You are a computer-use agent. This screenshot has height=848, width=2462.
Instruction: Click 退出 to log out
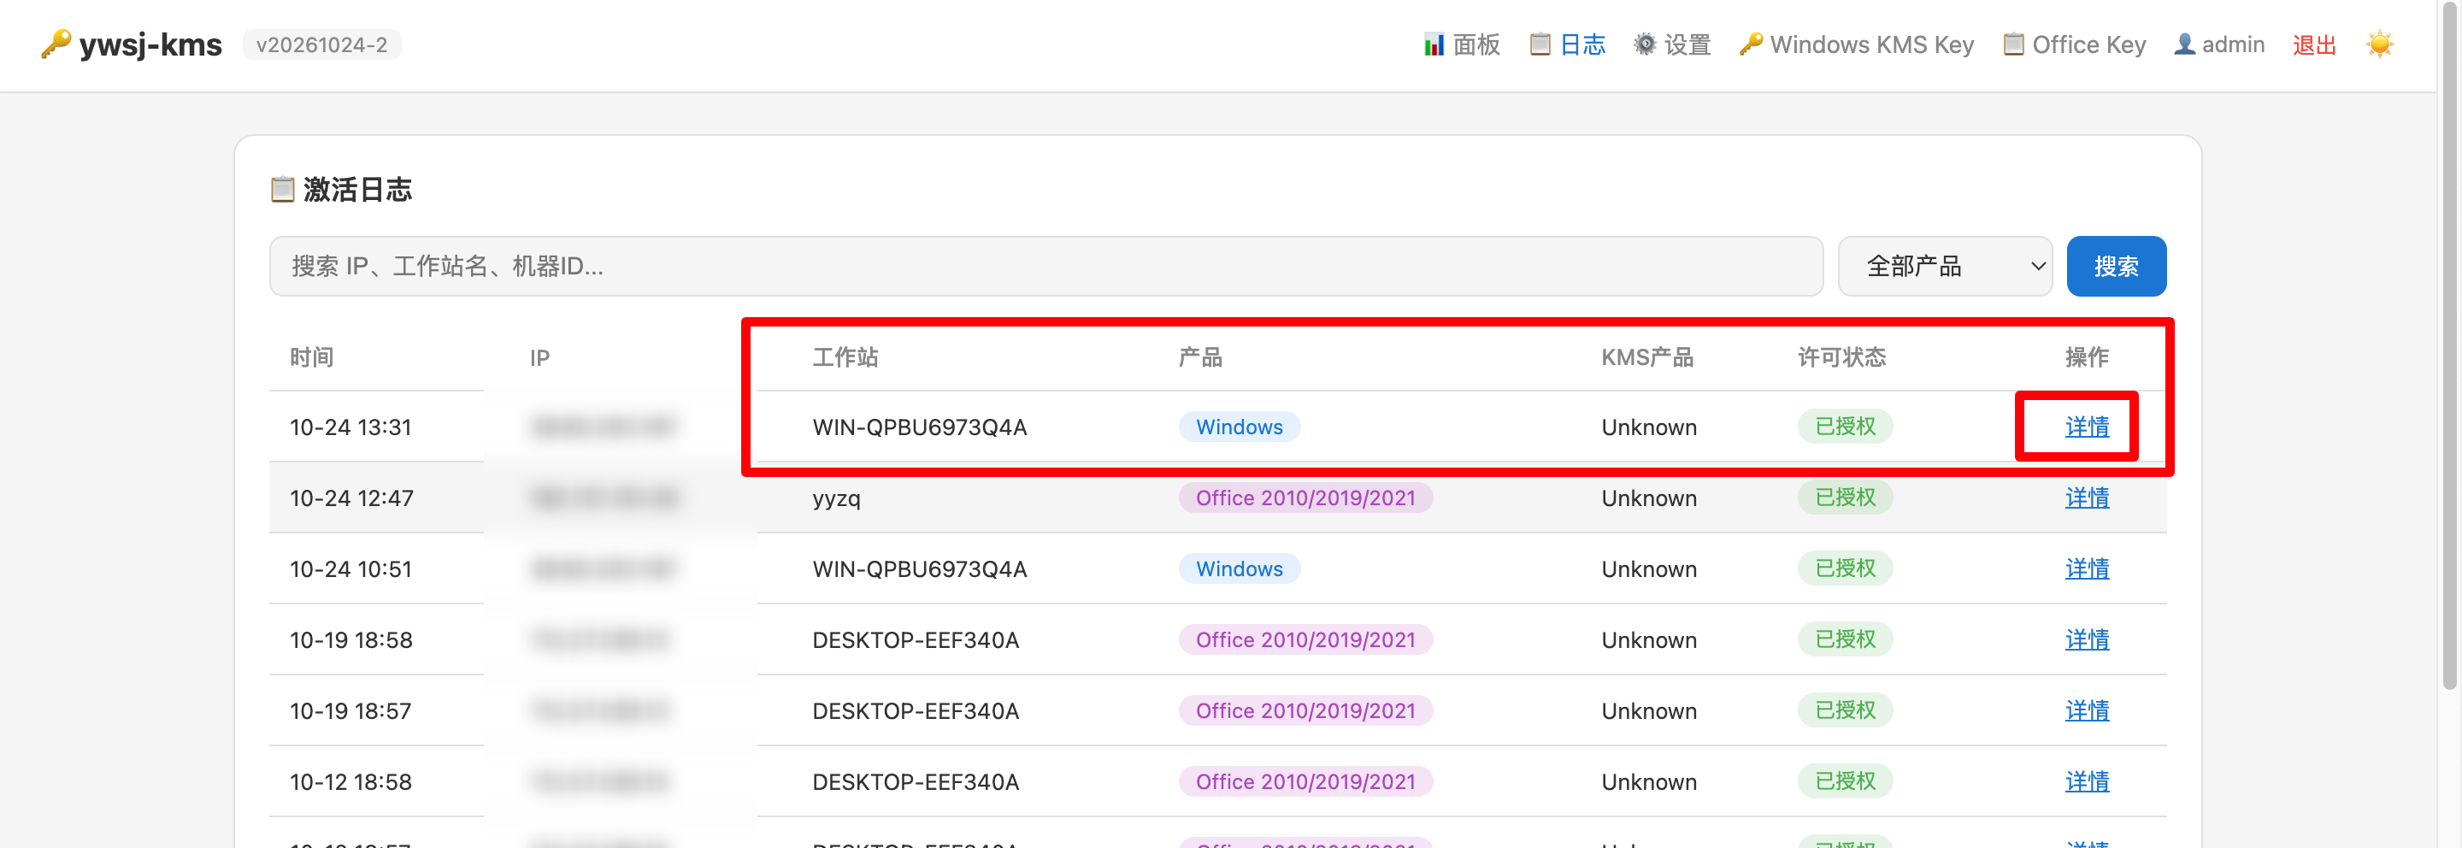(2314, 45)
